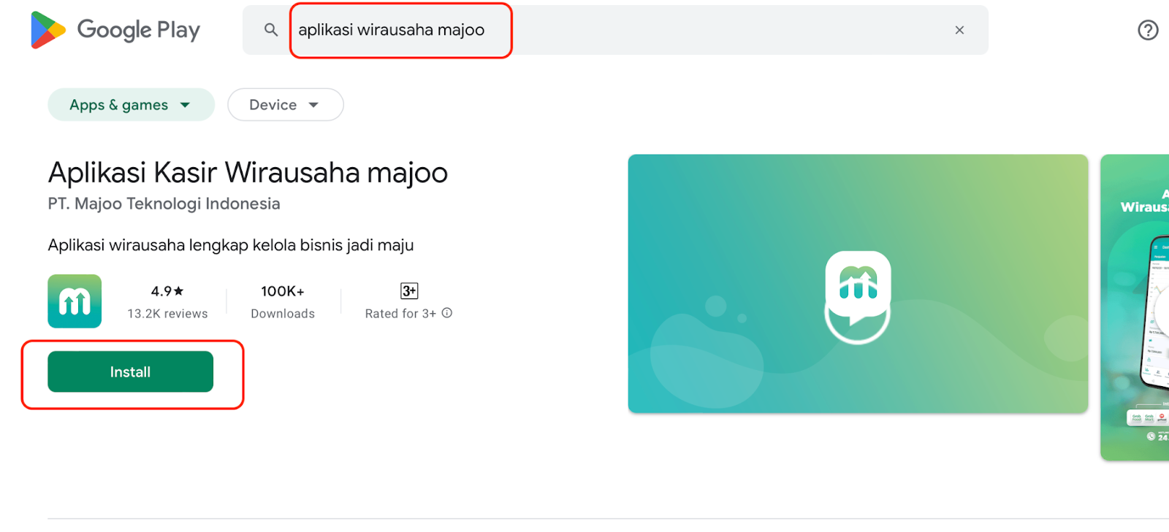The height and width of the screenshot is (532, 1169).
Task: Click the Google Play logo
Action: point(115,30)
